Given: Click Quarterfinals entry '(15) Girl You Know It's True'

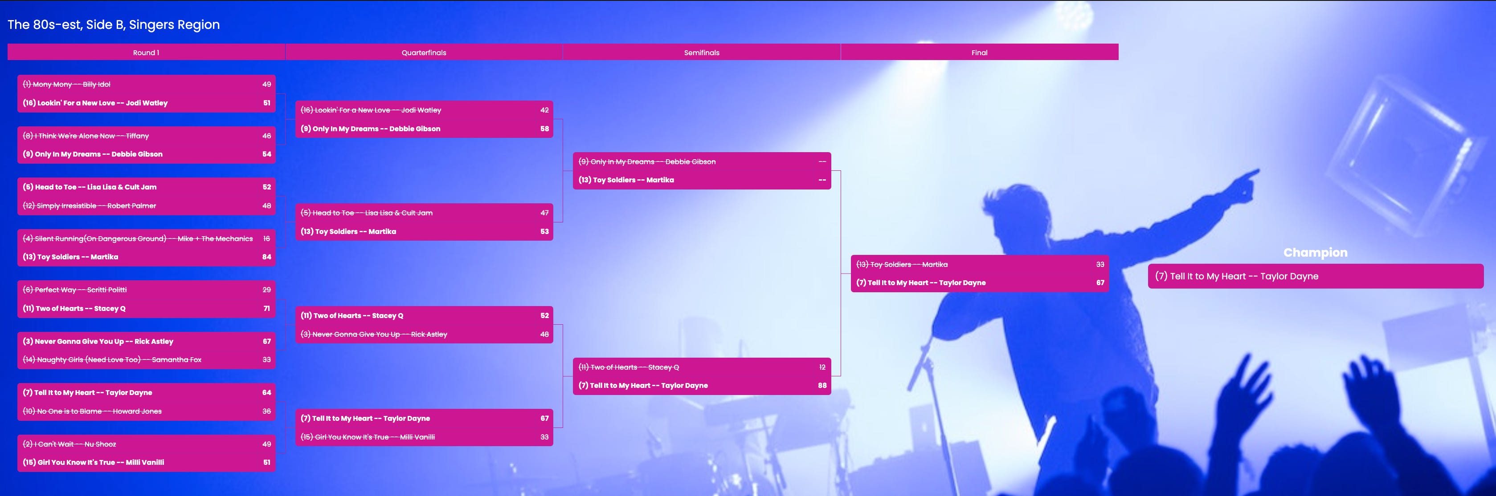Looking at the screenshot, I should pyautogui.click(x=424, y=437).
